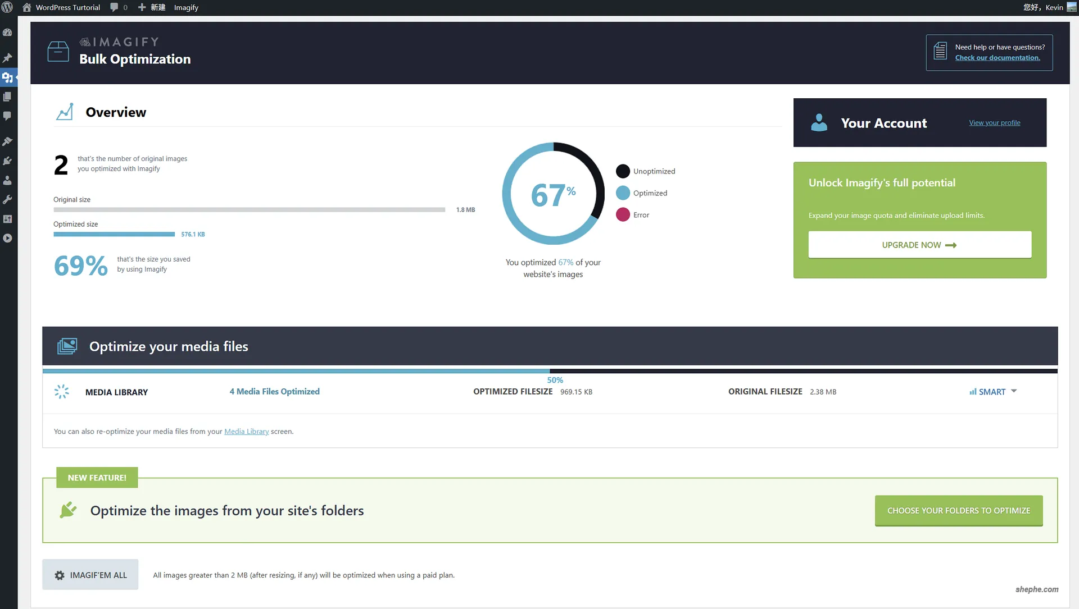Viewport: 1079px width, 609px height.
Task: Select the Imagify item in the admin bar
Action: coord(185,7)
